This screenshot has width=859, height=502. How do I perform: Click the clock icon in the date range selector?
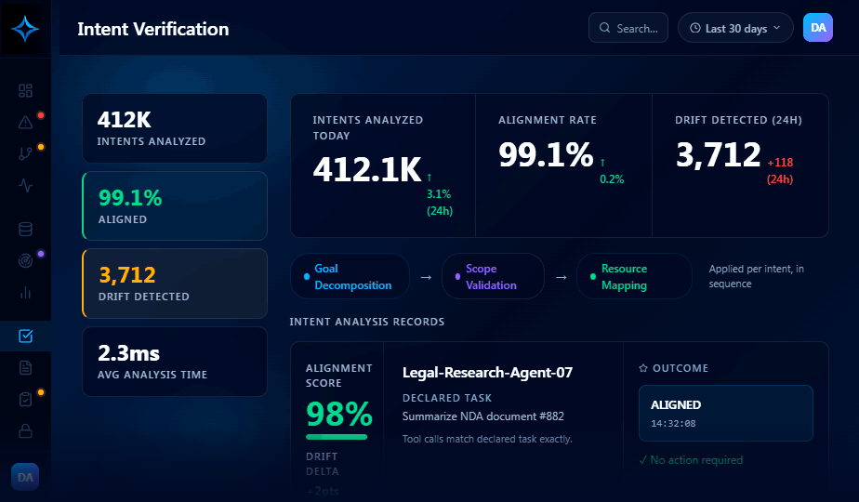click(694, 28)
